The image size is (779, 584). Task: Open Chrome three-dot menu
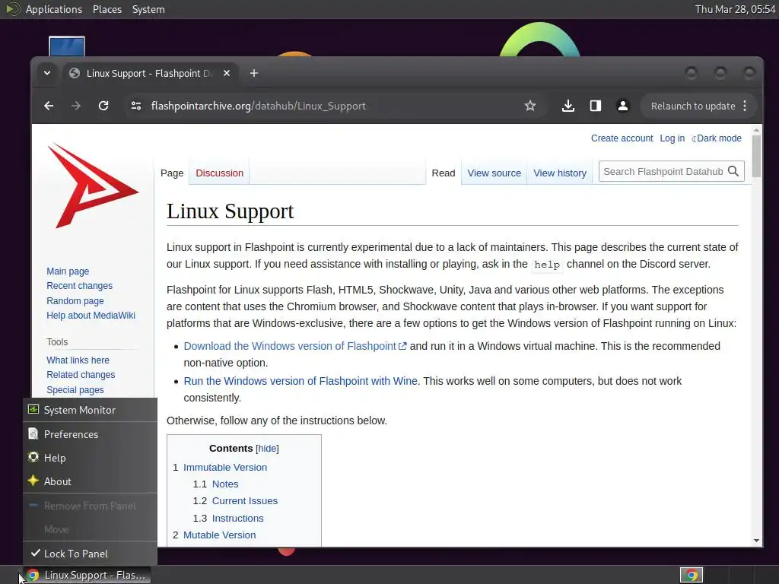pos(745,106)
